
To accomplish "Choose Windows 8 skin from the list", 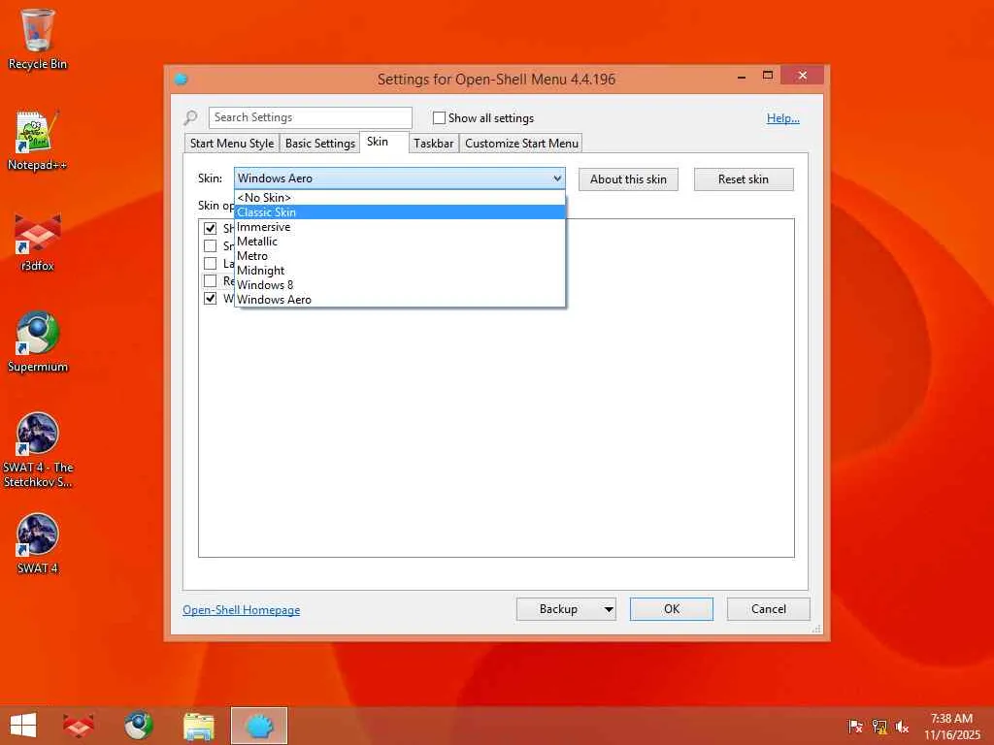I will point(399,285).
